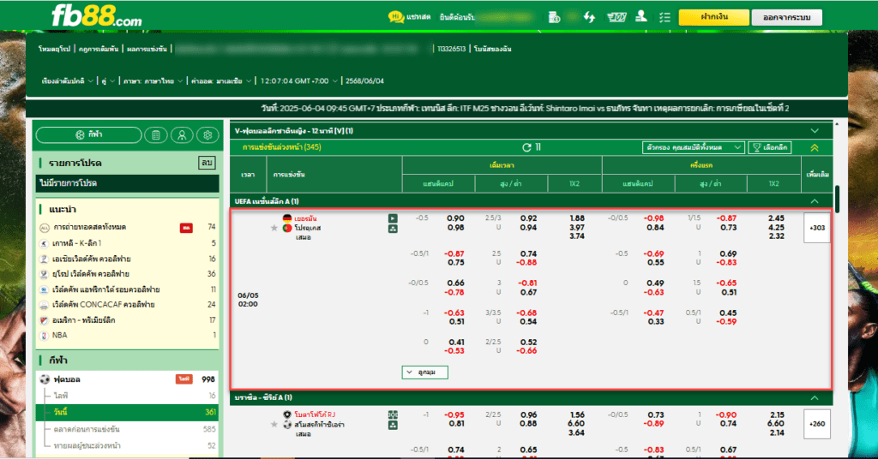The height and width of the screenshot is (459, 878).
Task: Click the select league trophy button
Action: coord(770,147)
